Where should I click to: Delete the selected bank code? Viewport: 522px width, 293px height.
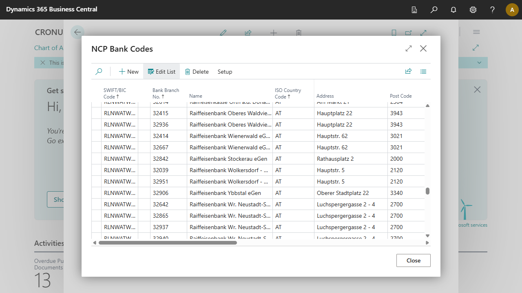(x=197, y=72)
